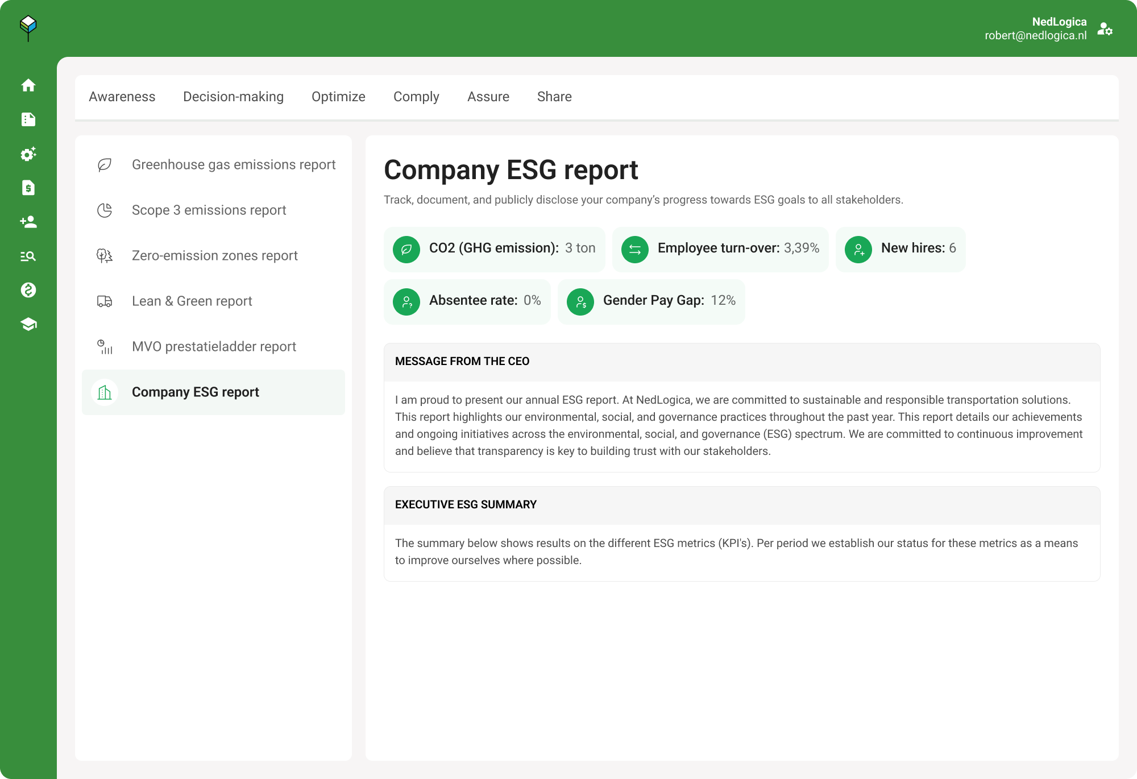Switch to the Decision-making tab

point(234,97)
